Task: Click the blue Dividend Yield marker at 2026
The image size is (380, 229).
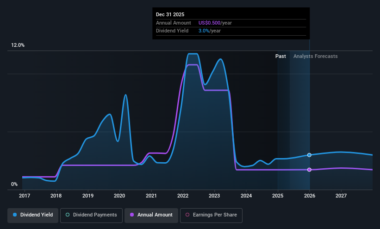Action: [309, 155]
